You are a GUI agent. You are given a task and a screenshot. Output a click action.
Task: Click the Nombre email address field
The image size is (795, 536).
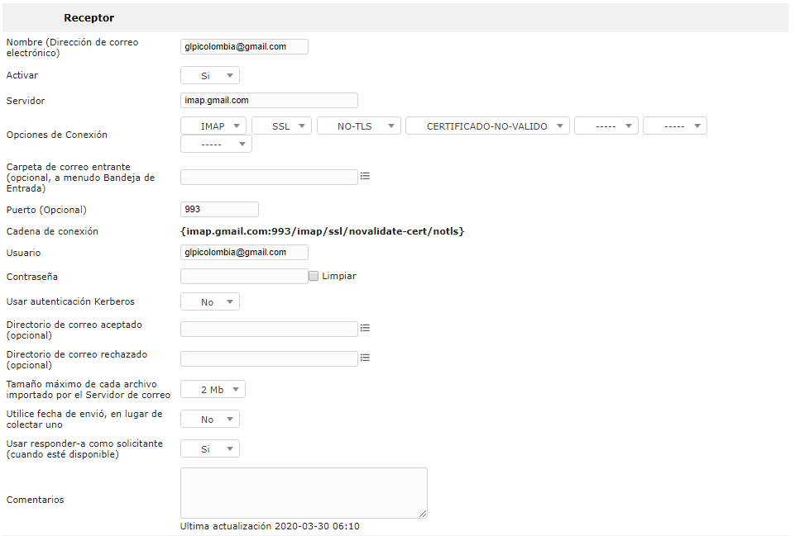[244, 46]
